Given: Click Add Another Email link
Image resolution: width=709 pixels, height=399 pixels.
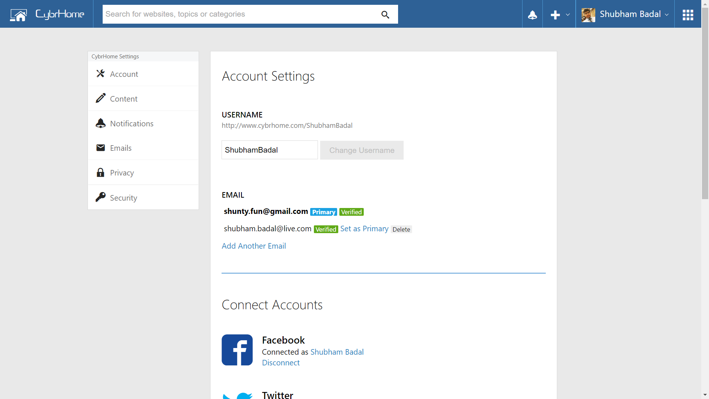Looking at the screenshot, I should pos(254,246).
